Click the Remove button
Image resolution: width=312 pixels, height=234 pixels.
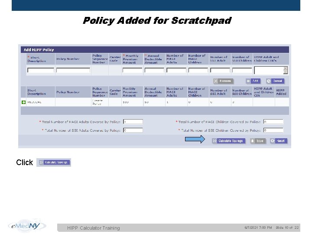(x=223, y=81)
